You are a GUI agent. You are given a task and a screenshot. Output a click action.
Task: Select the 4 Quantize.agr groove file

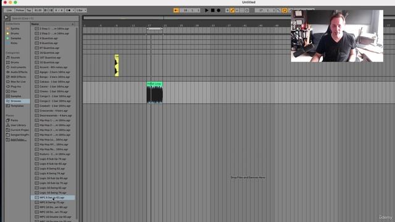(49, 38)
